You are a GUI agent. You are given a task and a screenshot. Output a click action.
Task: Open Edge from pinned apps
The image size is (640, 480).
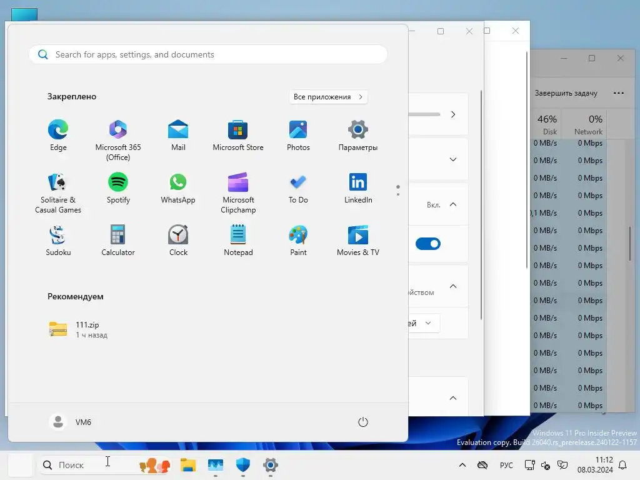(58, 136)
